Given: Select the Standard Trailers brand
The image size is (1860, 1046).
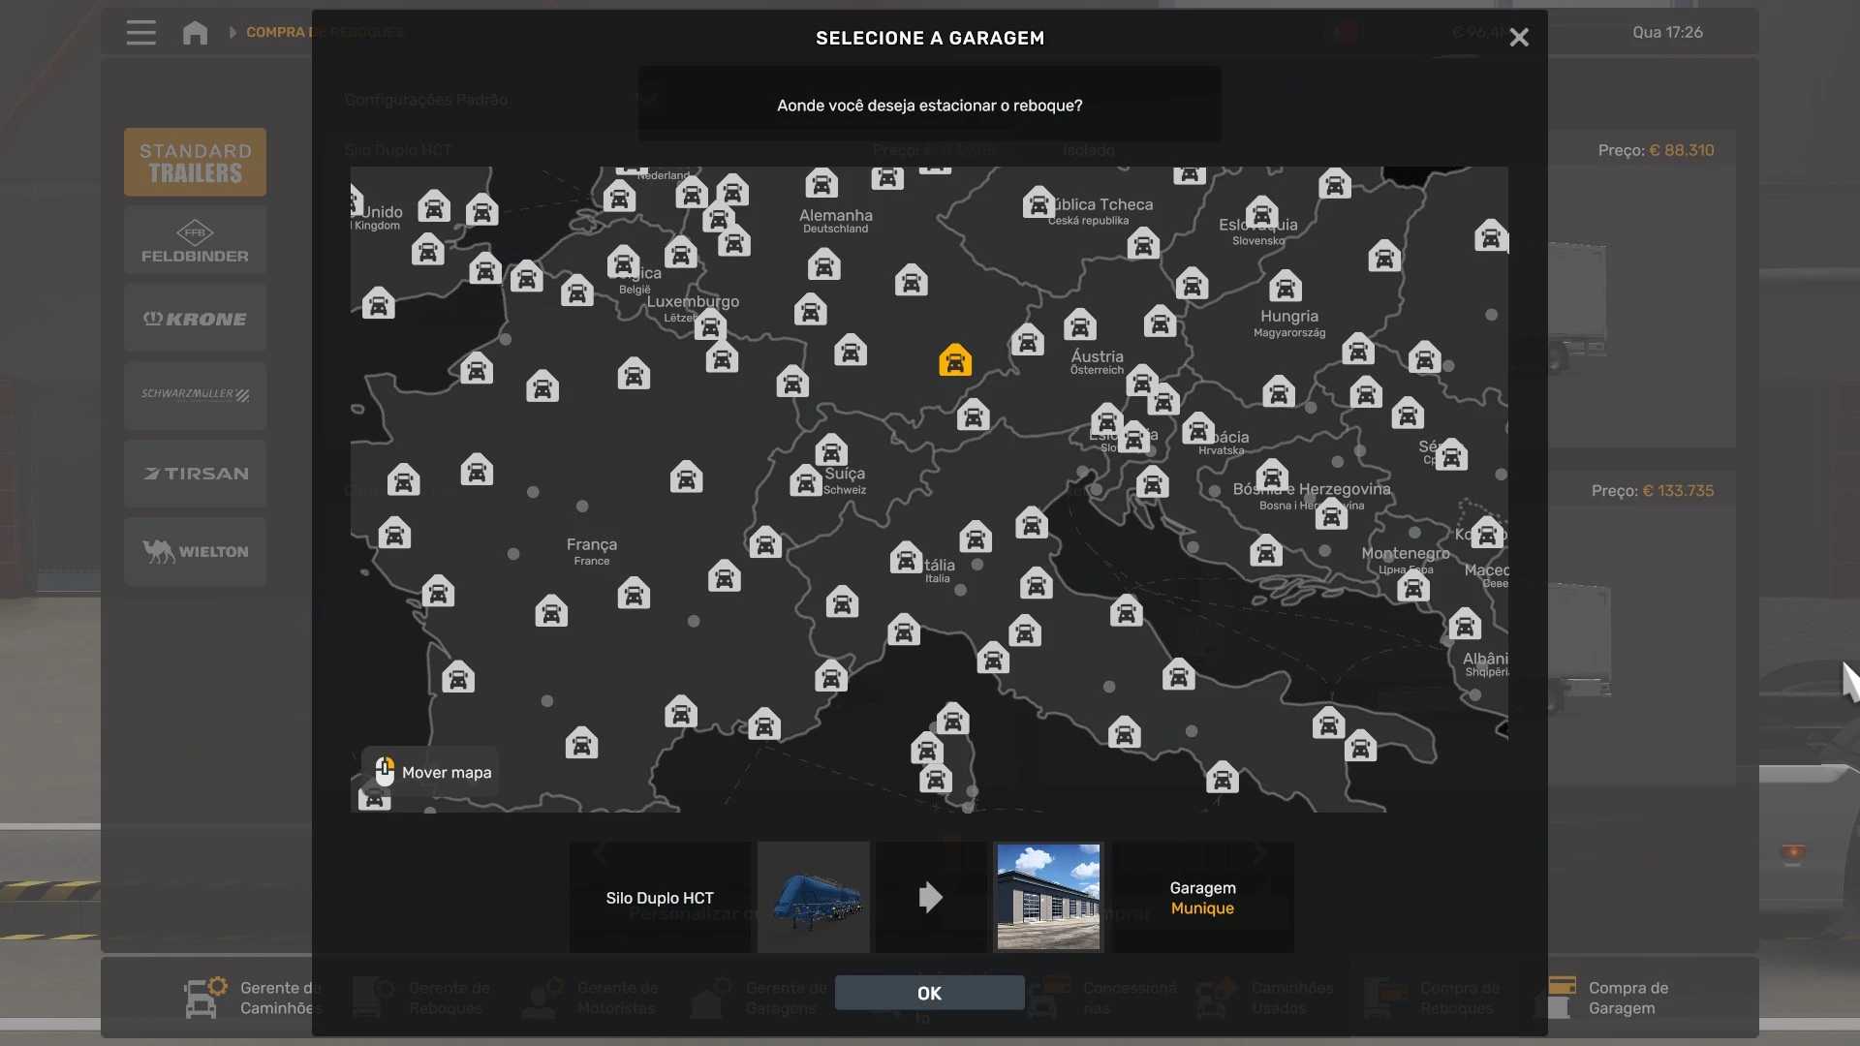Looking at the screenshot, I should click(x=195, y=162).
